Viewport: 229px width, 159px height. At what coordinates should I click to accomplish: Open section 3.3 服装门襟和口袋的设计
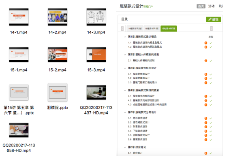click(142, 83)
